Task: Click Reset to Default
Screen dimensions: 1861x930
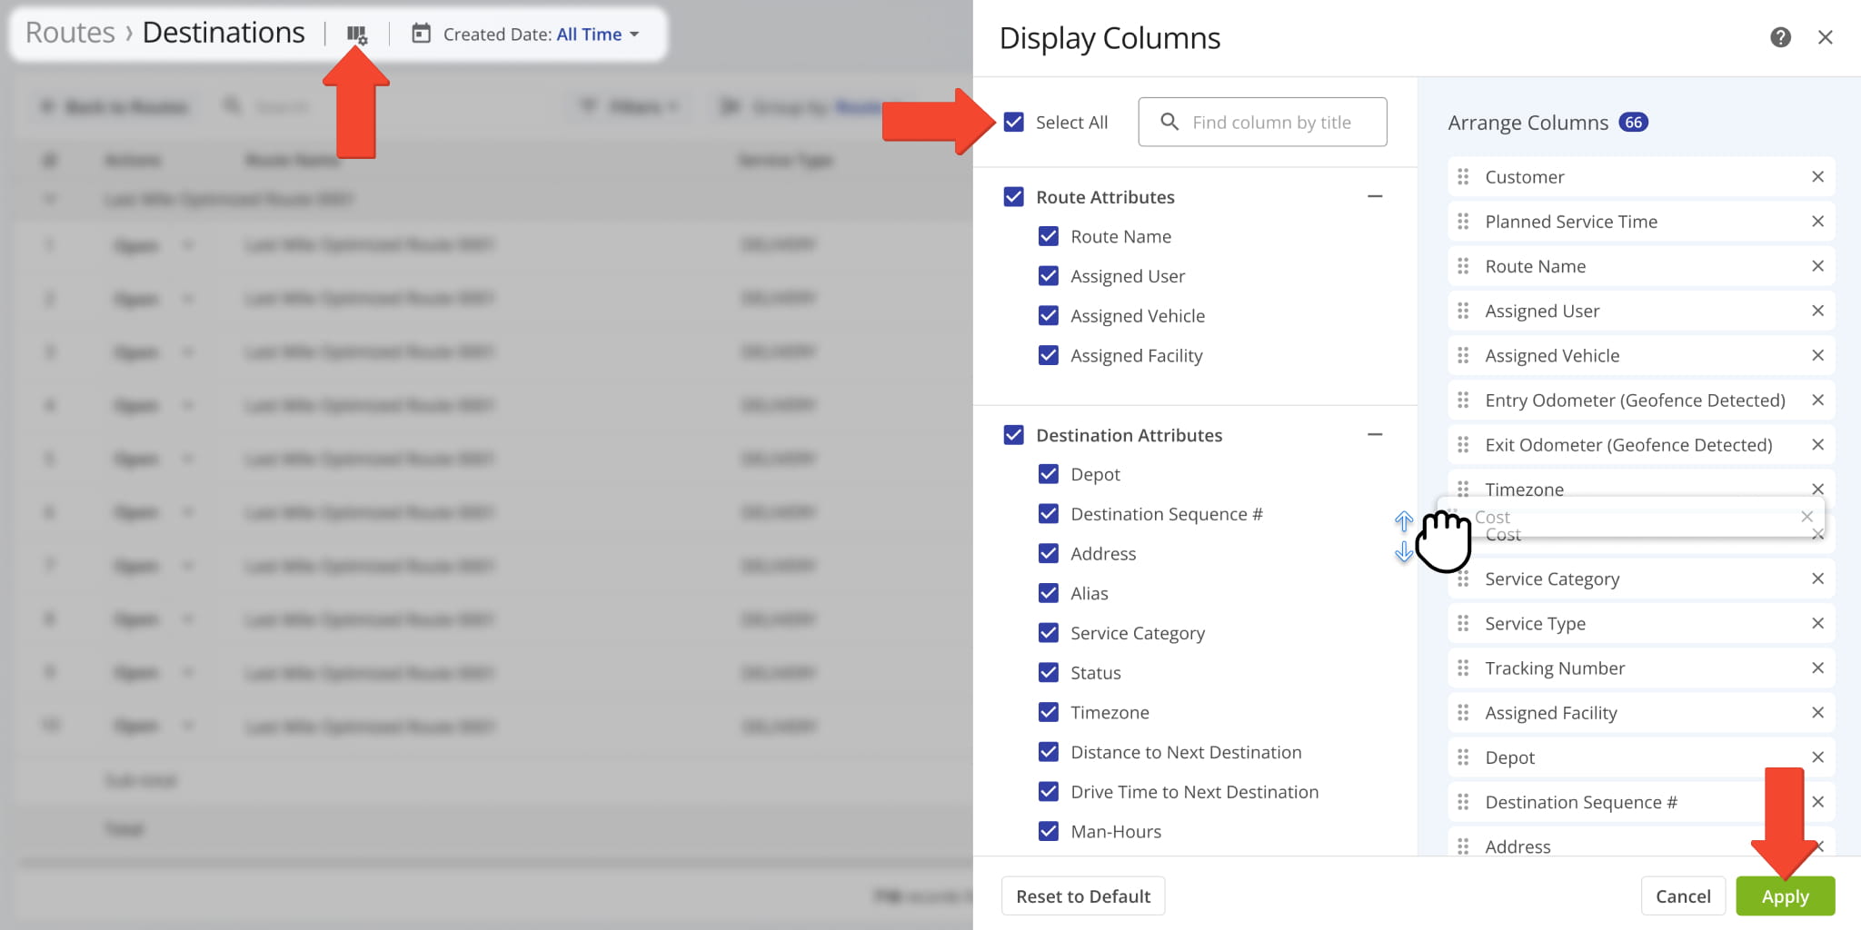Action: [1082, 895]
